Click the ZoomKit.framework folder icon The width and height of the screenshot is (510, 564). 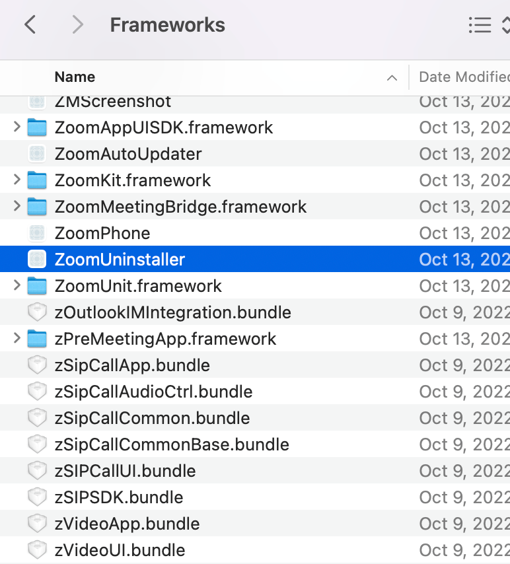point(37,180)
